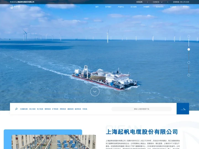Select the first slide indicator dot

point(189,36)
